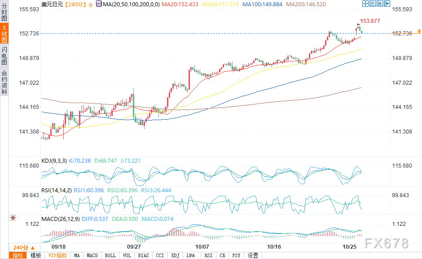Toggle the BOLL indicator overlay
The image size is (422, 259).
110,255
